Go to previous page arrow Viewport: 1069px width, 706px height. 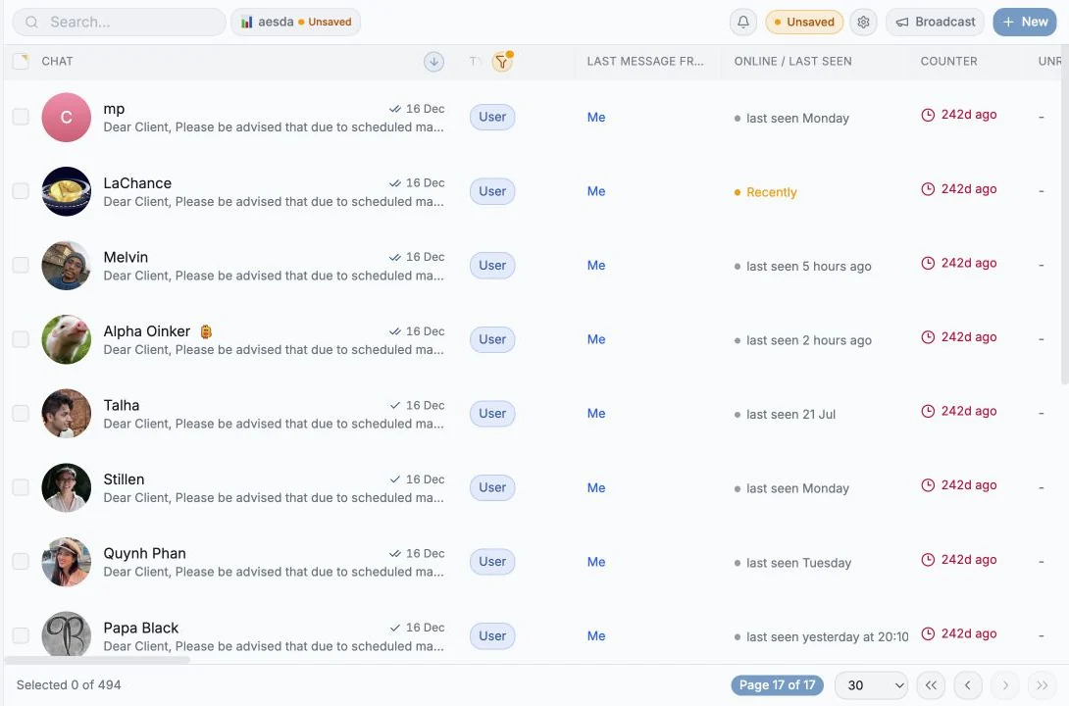[x=967, y=685]
